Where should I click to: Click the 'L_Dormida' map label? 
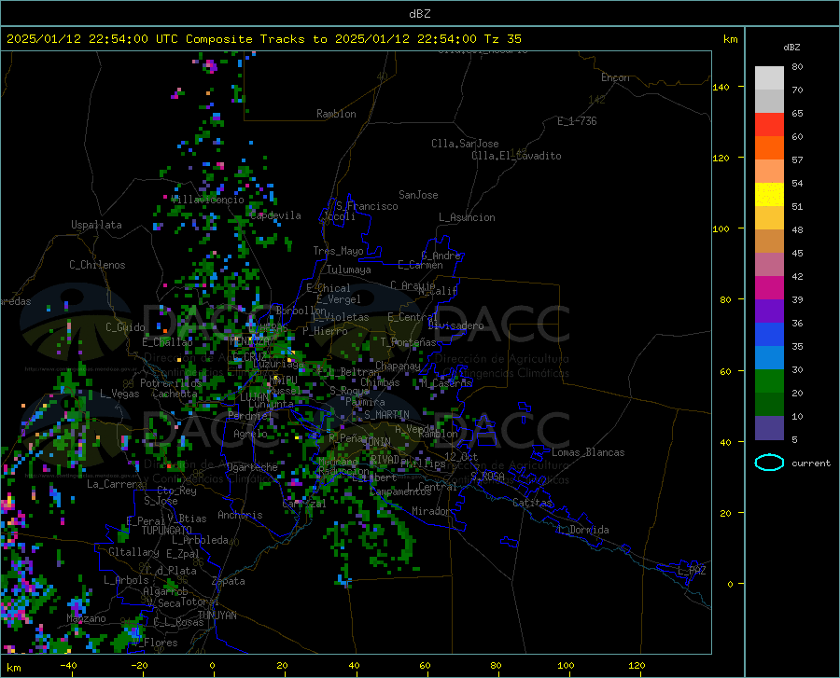pos(583,530)
